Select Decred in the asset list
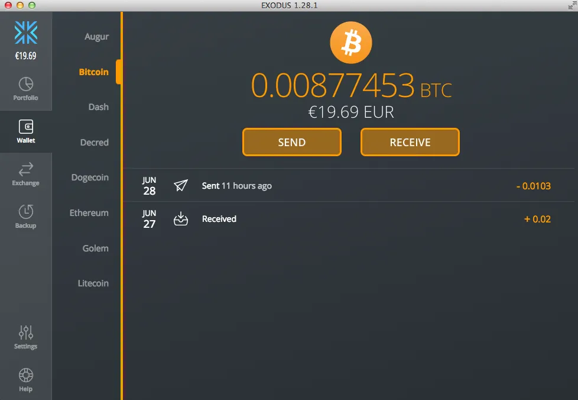This screenshot has width=578, height=400. click(95, 143)
